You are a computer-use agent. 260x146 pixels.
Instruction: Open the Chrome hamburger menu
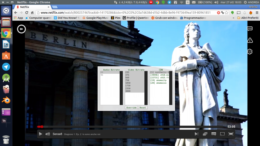pos(257,13)
